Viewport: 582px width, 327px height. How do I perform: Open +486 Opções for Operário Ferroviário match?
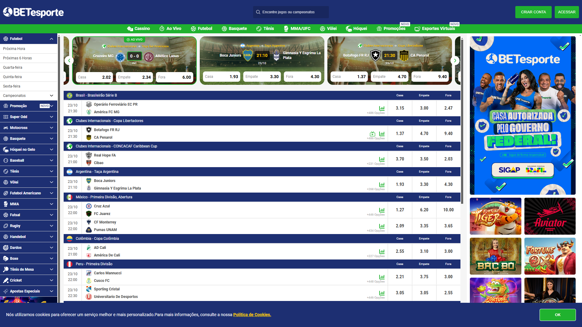(x=376, y=113)
